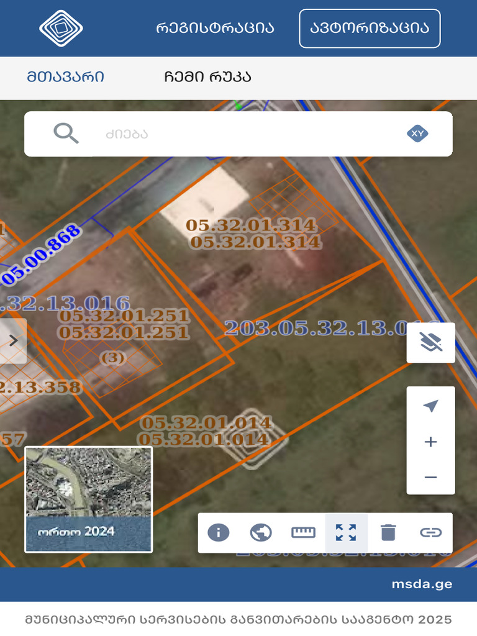Copy map link with chain icon
This screenshot has width=477, height=636.
coord(431,532)
